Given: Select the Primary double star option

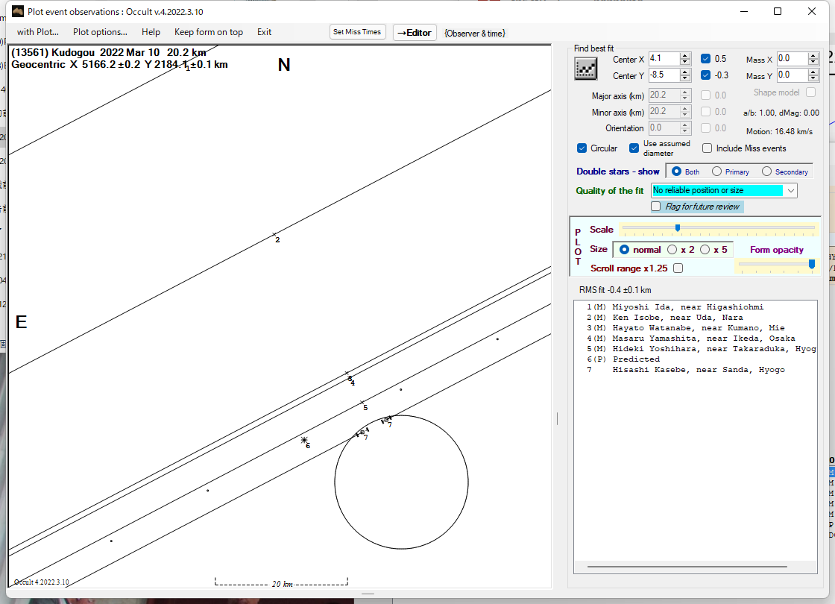Looking at the screenshot, I should click(x=716, y=172).
